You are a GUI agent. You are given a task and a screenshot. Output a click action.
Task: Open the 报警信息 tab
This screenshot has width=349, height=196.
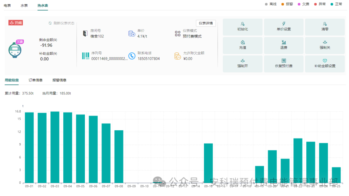(x=59, y=80)
